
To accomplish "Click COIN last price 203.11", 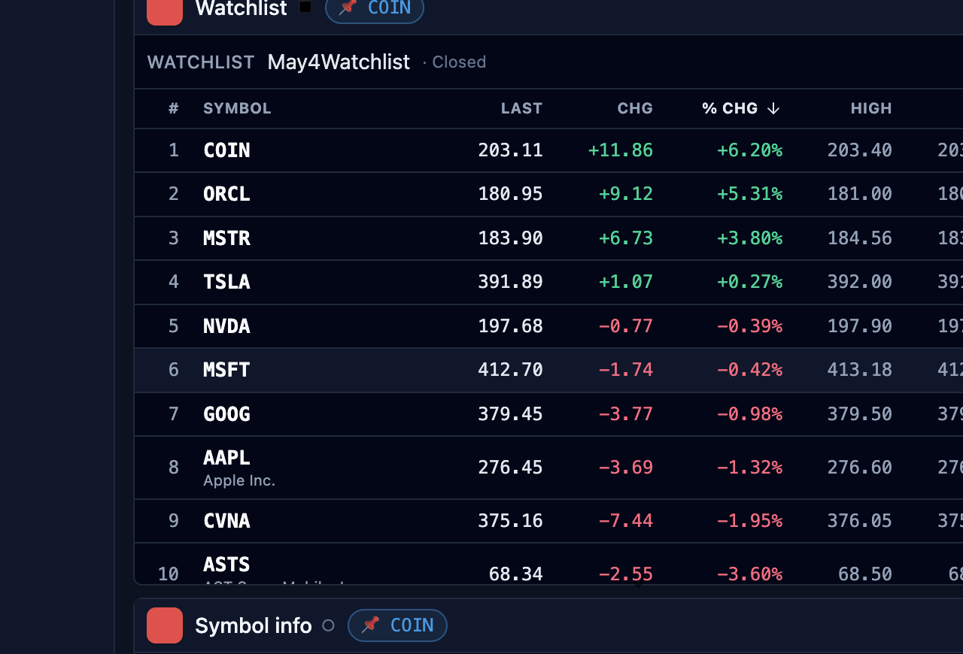I will tap(510, 150).
